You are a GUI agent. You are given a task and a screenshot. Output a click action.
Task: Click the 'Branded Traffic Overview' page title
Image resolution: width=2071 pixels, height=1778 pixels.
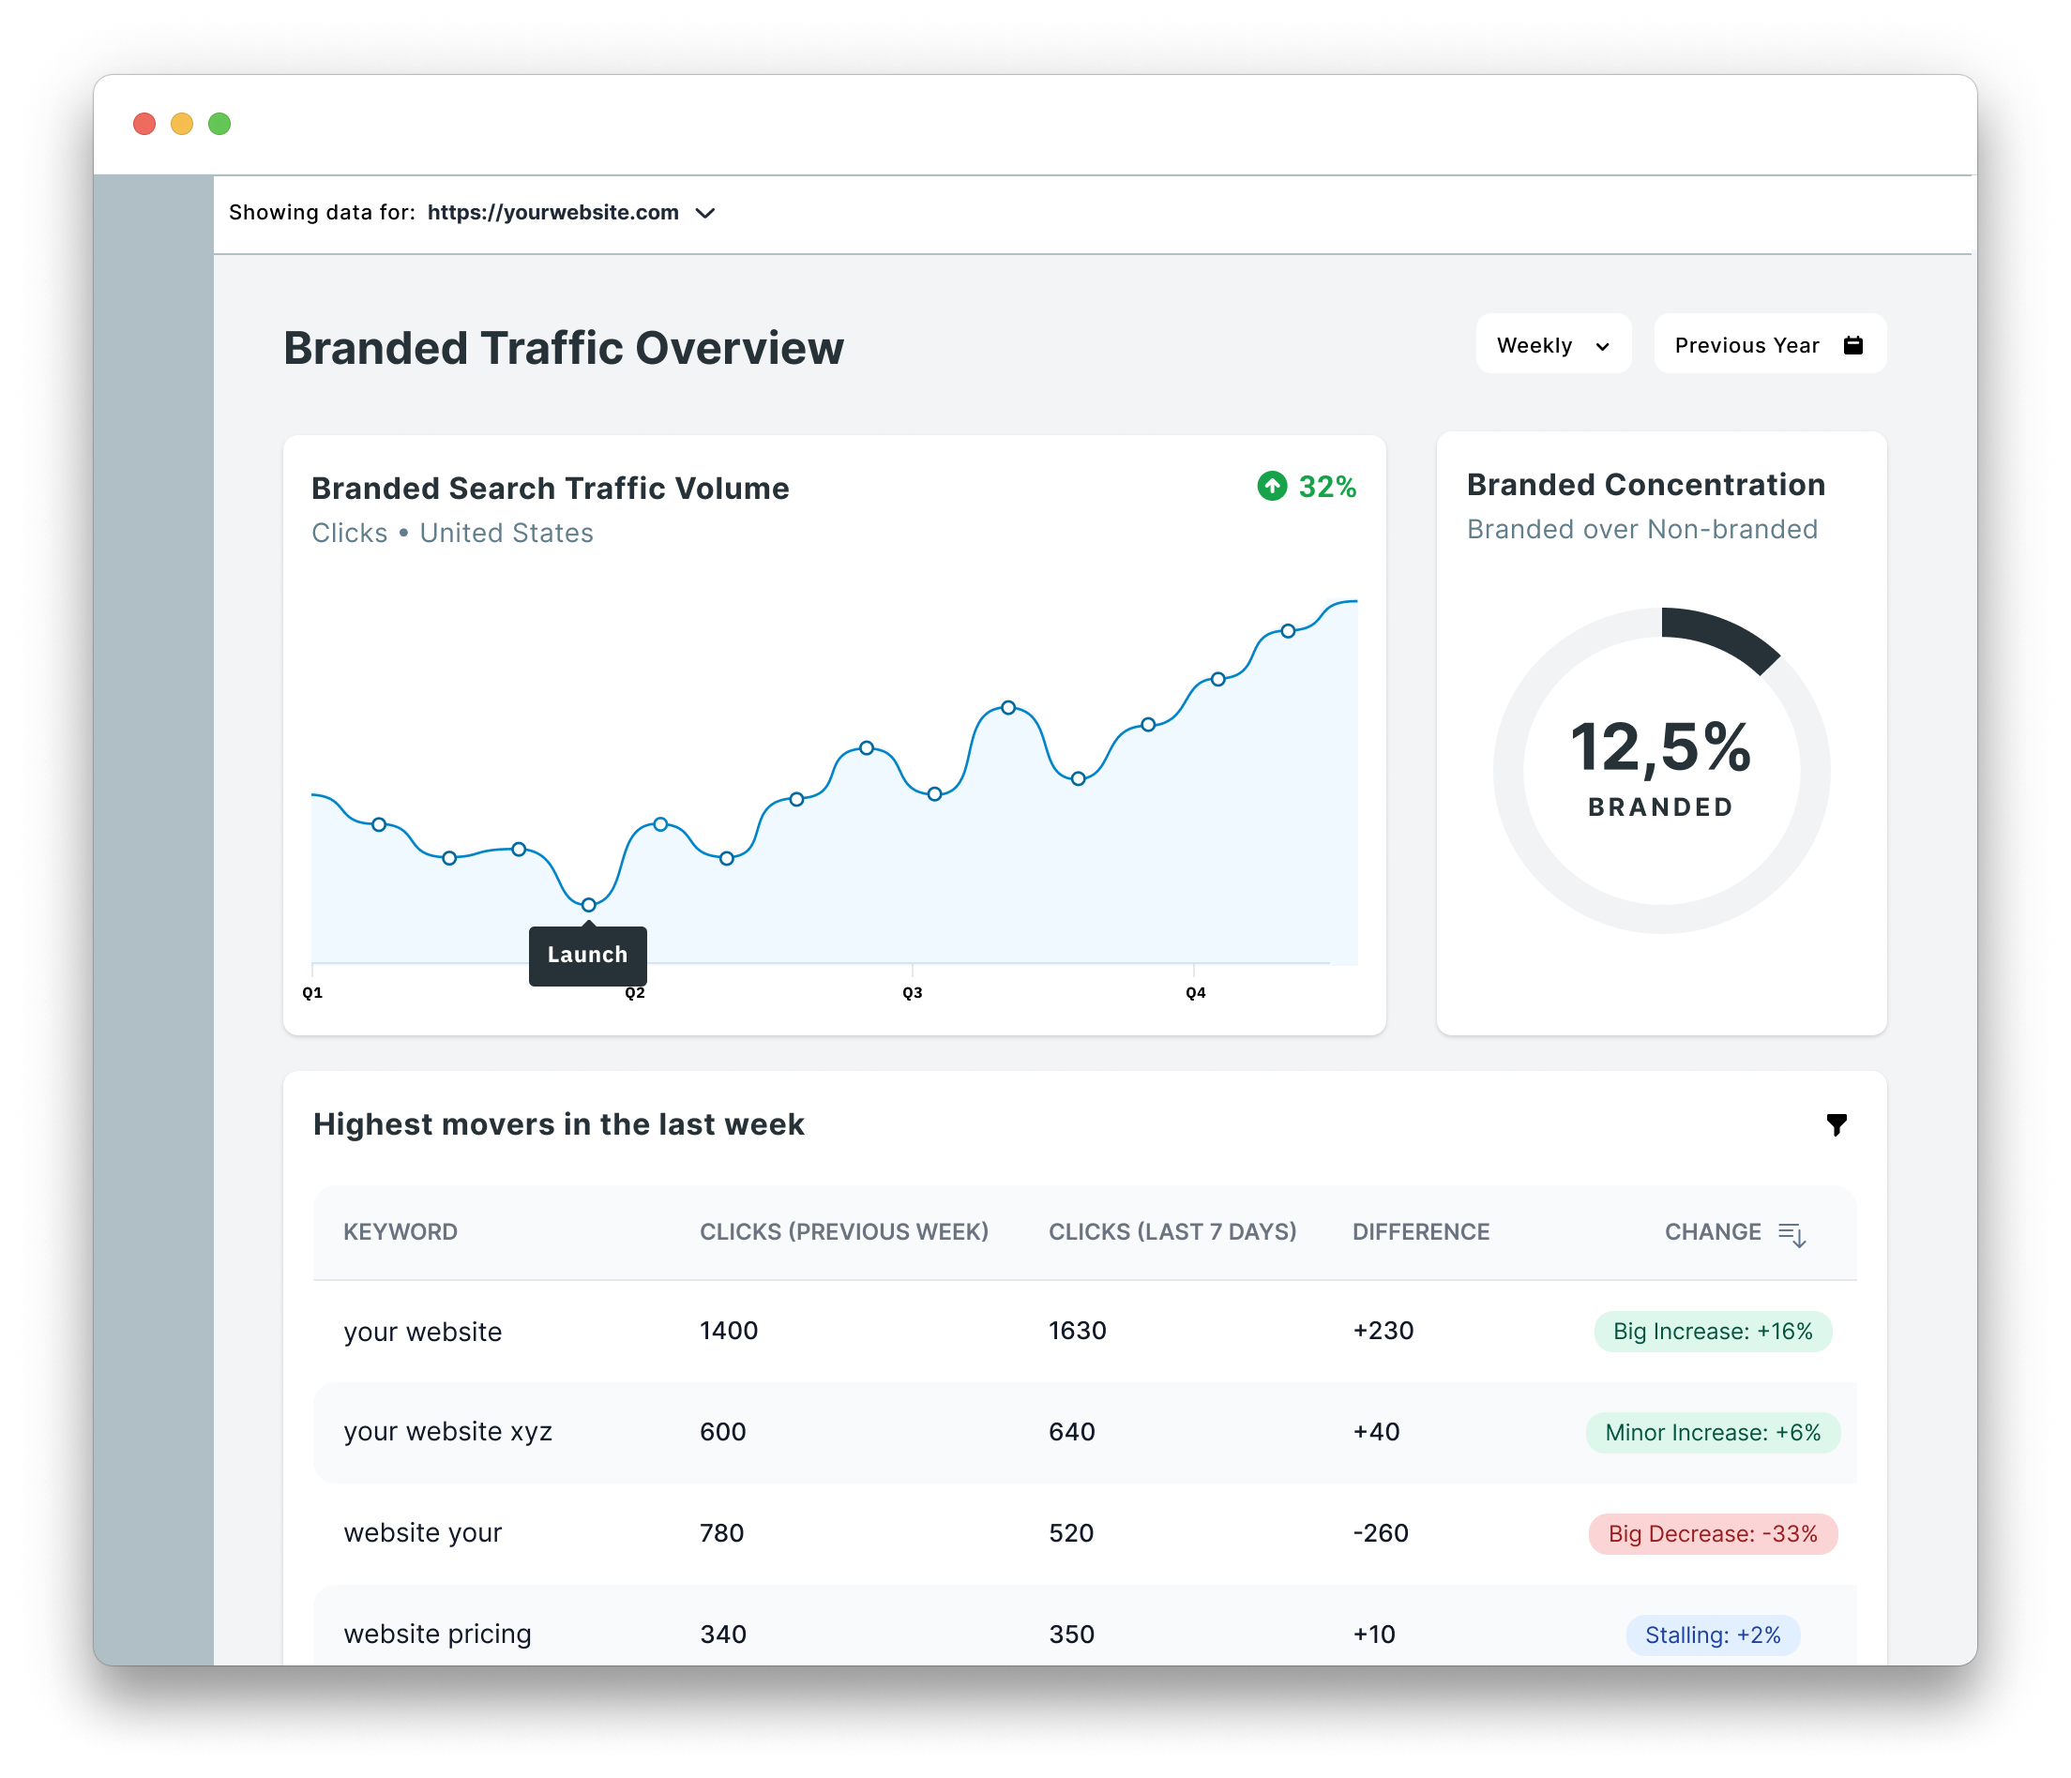[563, 348]
